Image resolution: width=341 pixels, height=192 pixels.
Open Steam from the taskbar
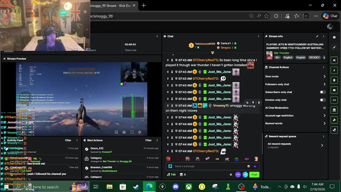coord(136,187)
